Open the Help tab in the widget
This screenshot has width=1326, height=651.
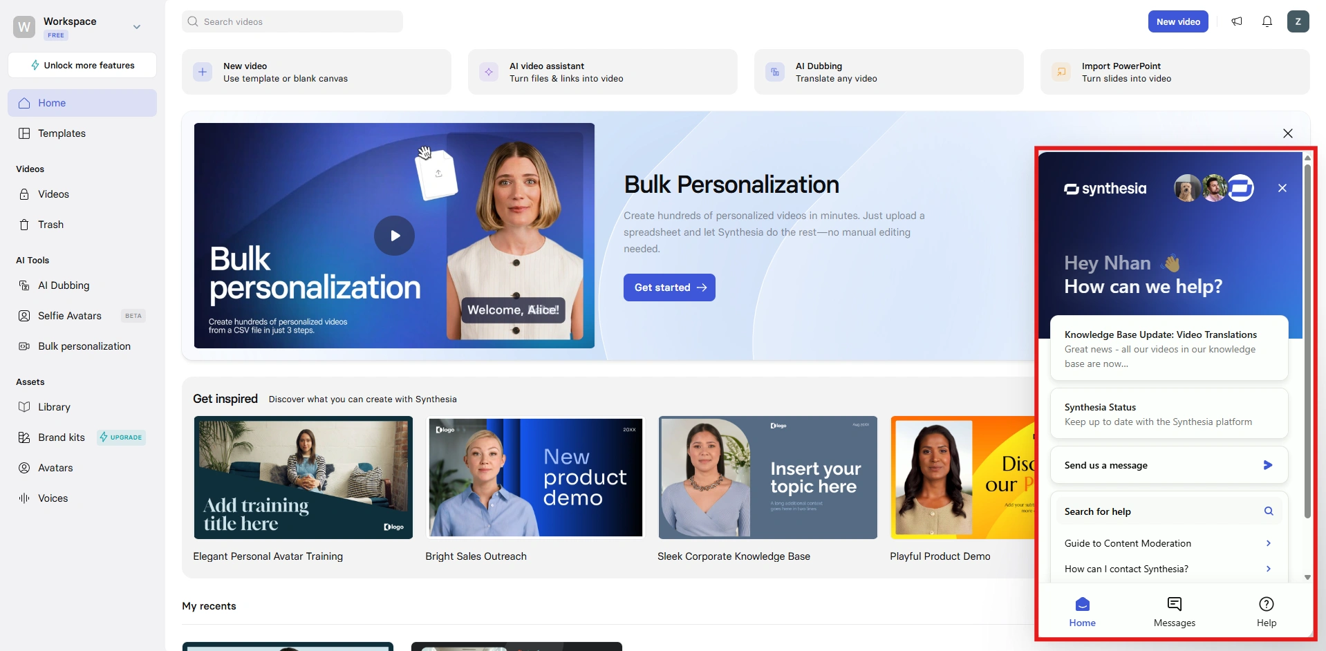tap(1267, 612)
